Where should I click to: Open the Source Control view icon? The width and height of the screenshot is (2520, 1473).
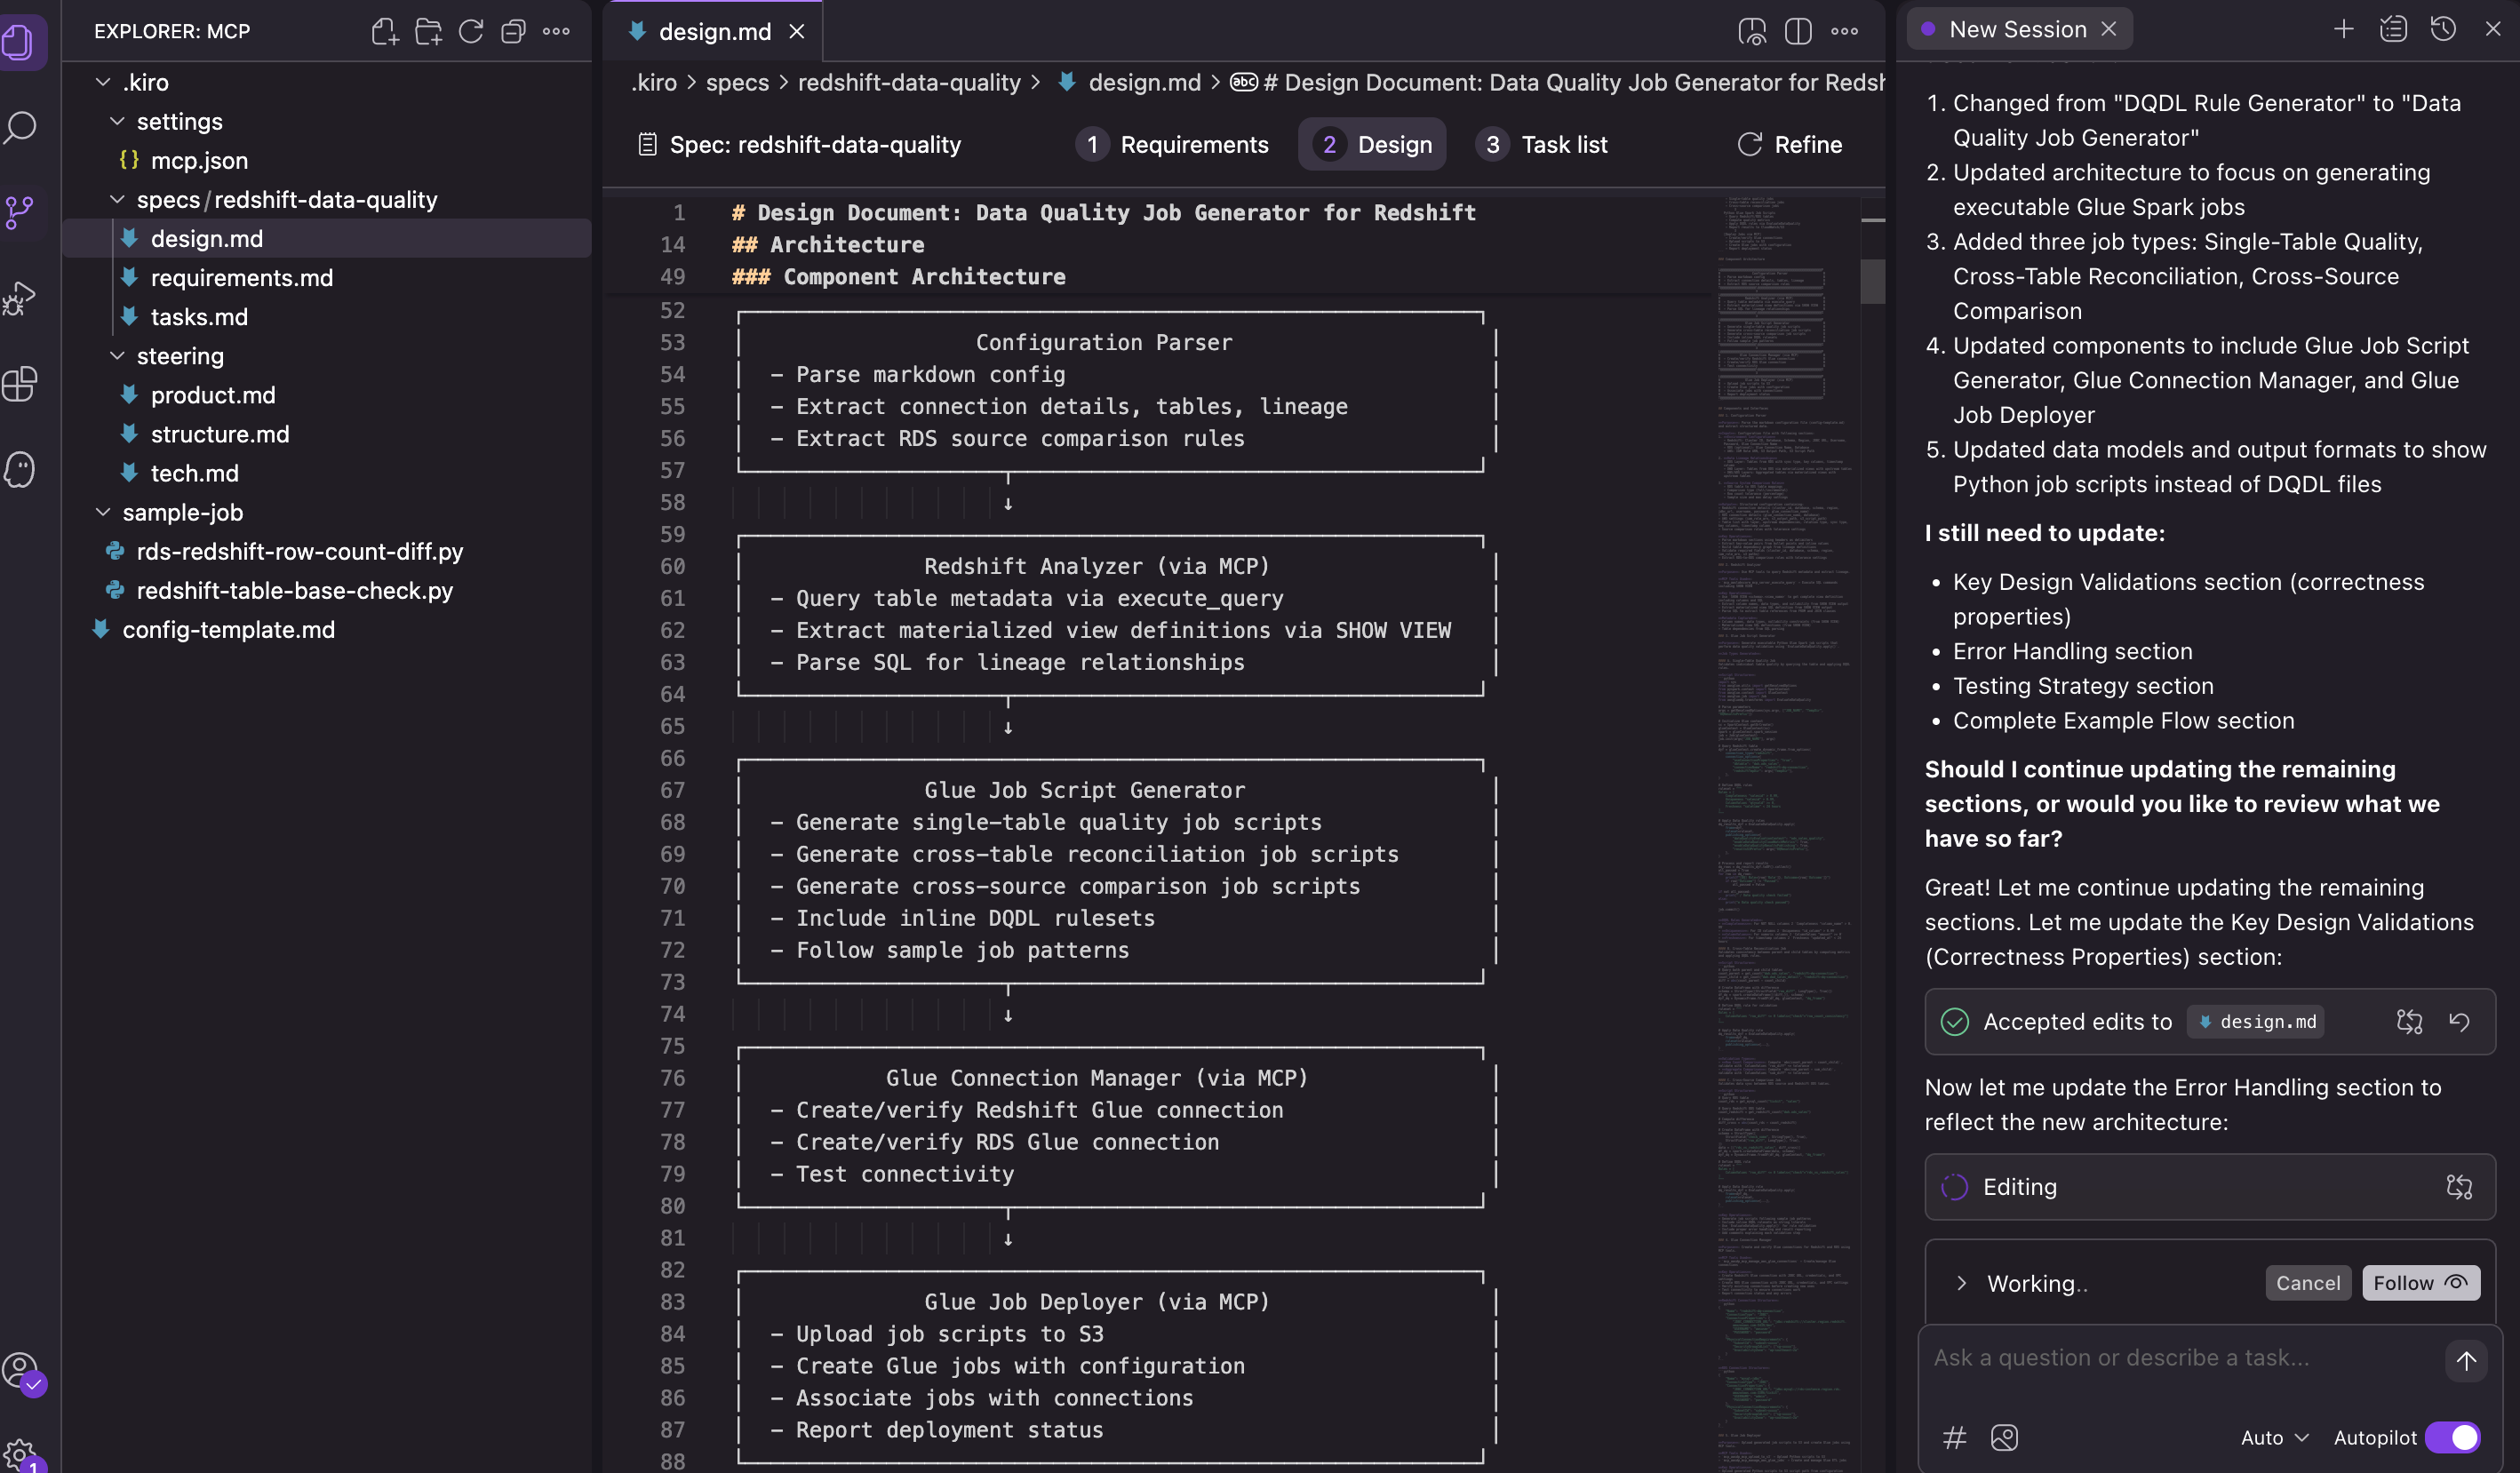coord(21,212)
